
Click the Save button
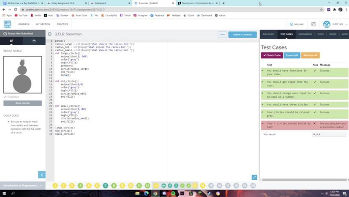click(x=222, y=35)
